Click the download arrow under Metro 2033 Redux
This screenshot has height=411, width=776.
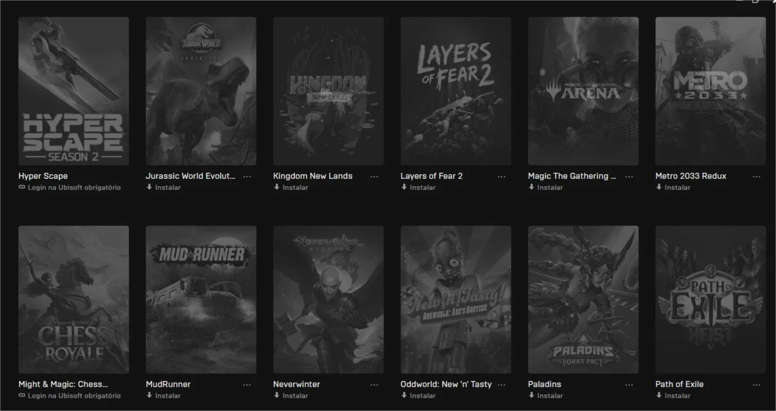pyautogui.click(x=659, y=187)
